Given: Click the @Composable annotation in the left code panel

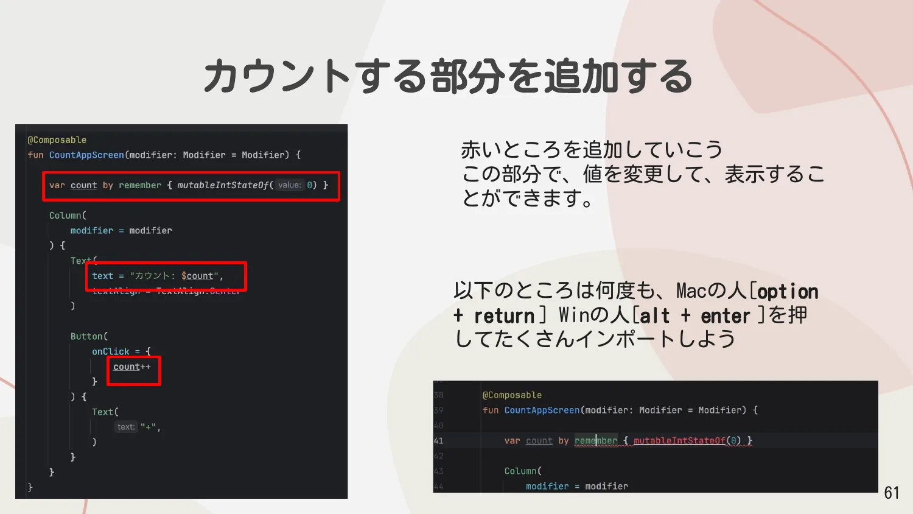Looking at the screenshot, I should click(57, 139).
